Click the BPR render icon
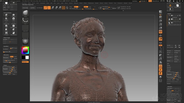The width and height of the screenshot is (184, 103). 160,12
